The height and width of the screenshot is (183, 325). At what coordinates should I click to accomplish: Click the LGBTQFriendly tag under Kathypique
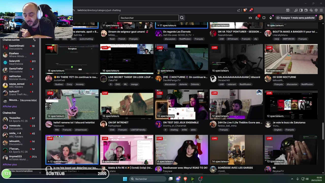click(138, 130)
